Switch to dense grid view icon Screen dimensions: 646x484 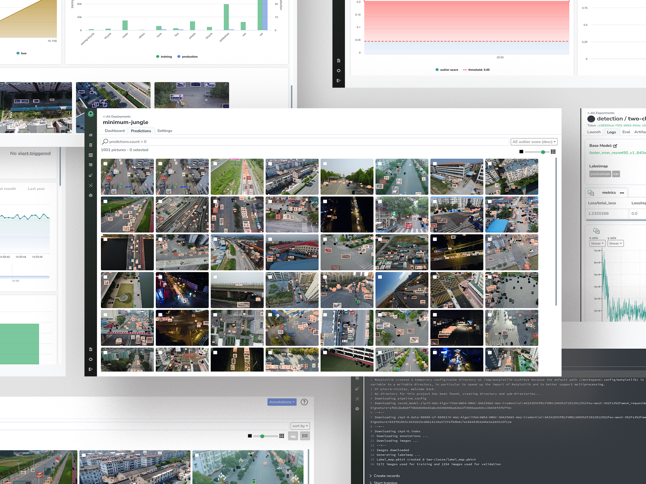coord(553,152)
